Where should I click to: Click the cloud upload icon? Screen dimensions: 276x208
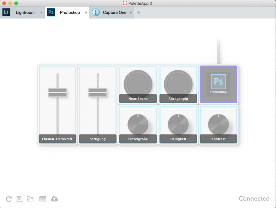pos(54,199)
